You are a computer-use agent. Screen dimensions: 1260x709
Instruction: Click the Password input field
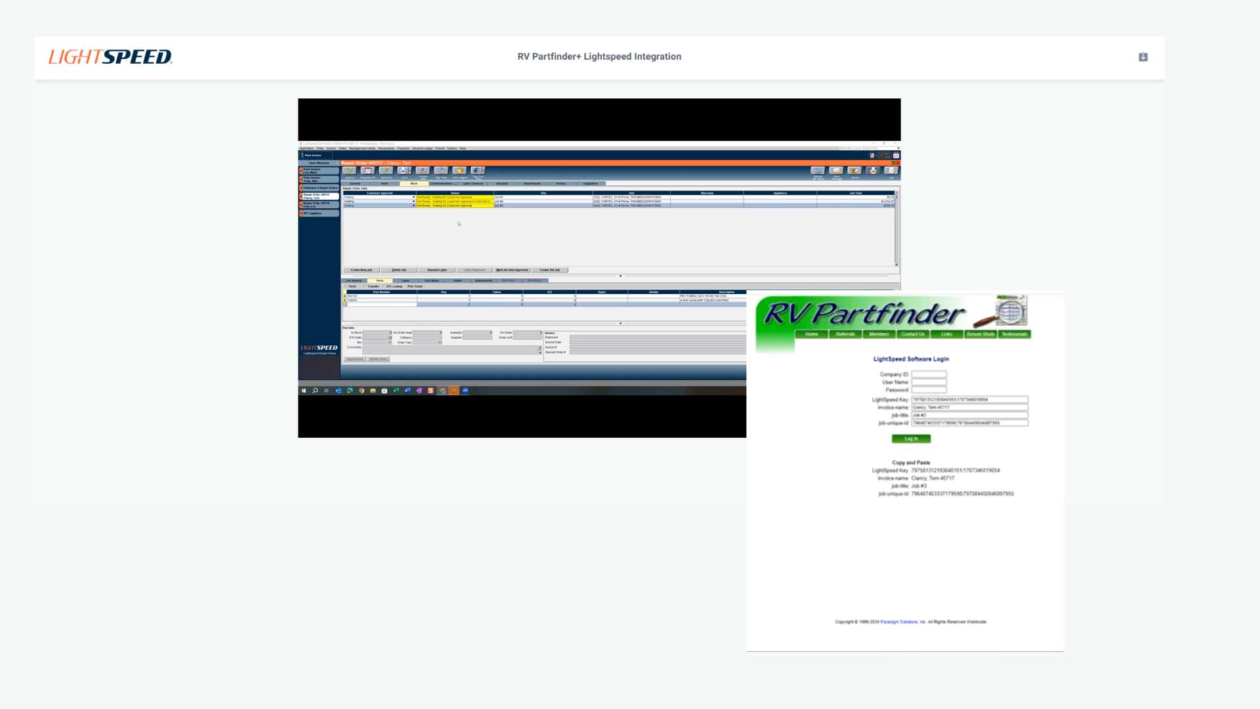pos(929,390)
